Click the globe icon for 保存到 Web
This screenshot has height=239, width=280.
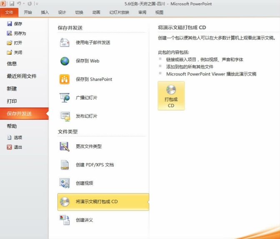[65, 61]
